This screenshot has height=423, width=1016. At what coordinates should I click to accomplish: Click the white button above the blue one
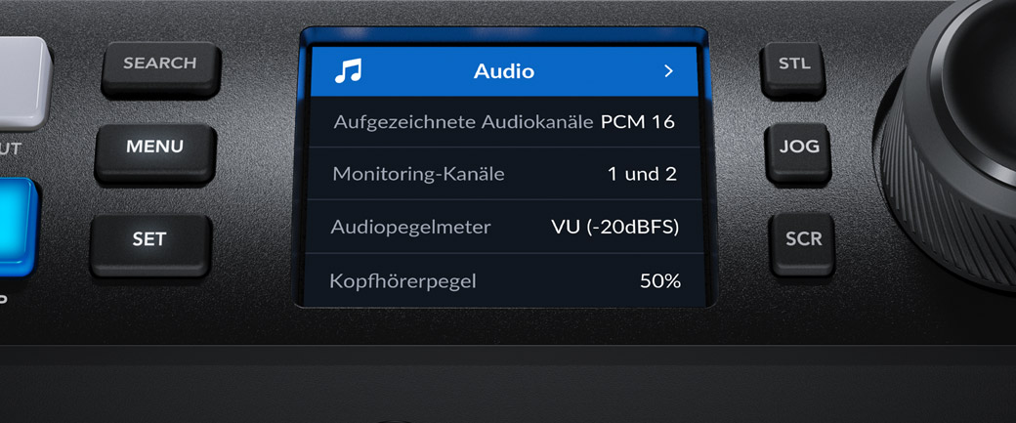point(23,82)
